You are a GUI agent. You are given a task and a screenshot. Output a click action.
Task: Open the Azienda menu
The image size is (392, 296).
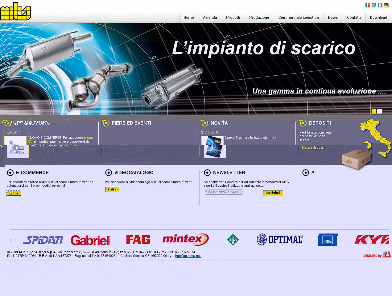pos(210,18)
